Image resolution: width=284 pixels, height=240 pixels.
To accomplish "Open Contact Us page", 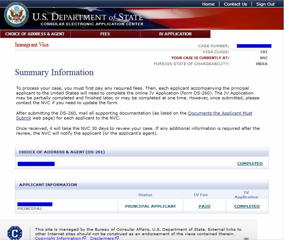I will [235, 4].
